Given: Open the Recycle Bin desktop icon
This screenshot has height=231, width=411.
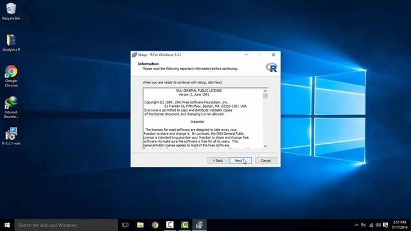Looking at the screenshot, I should point(11,12).
